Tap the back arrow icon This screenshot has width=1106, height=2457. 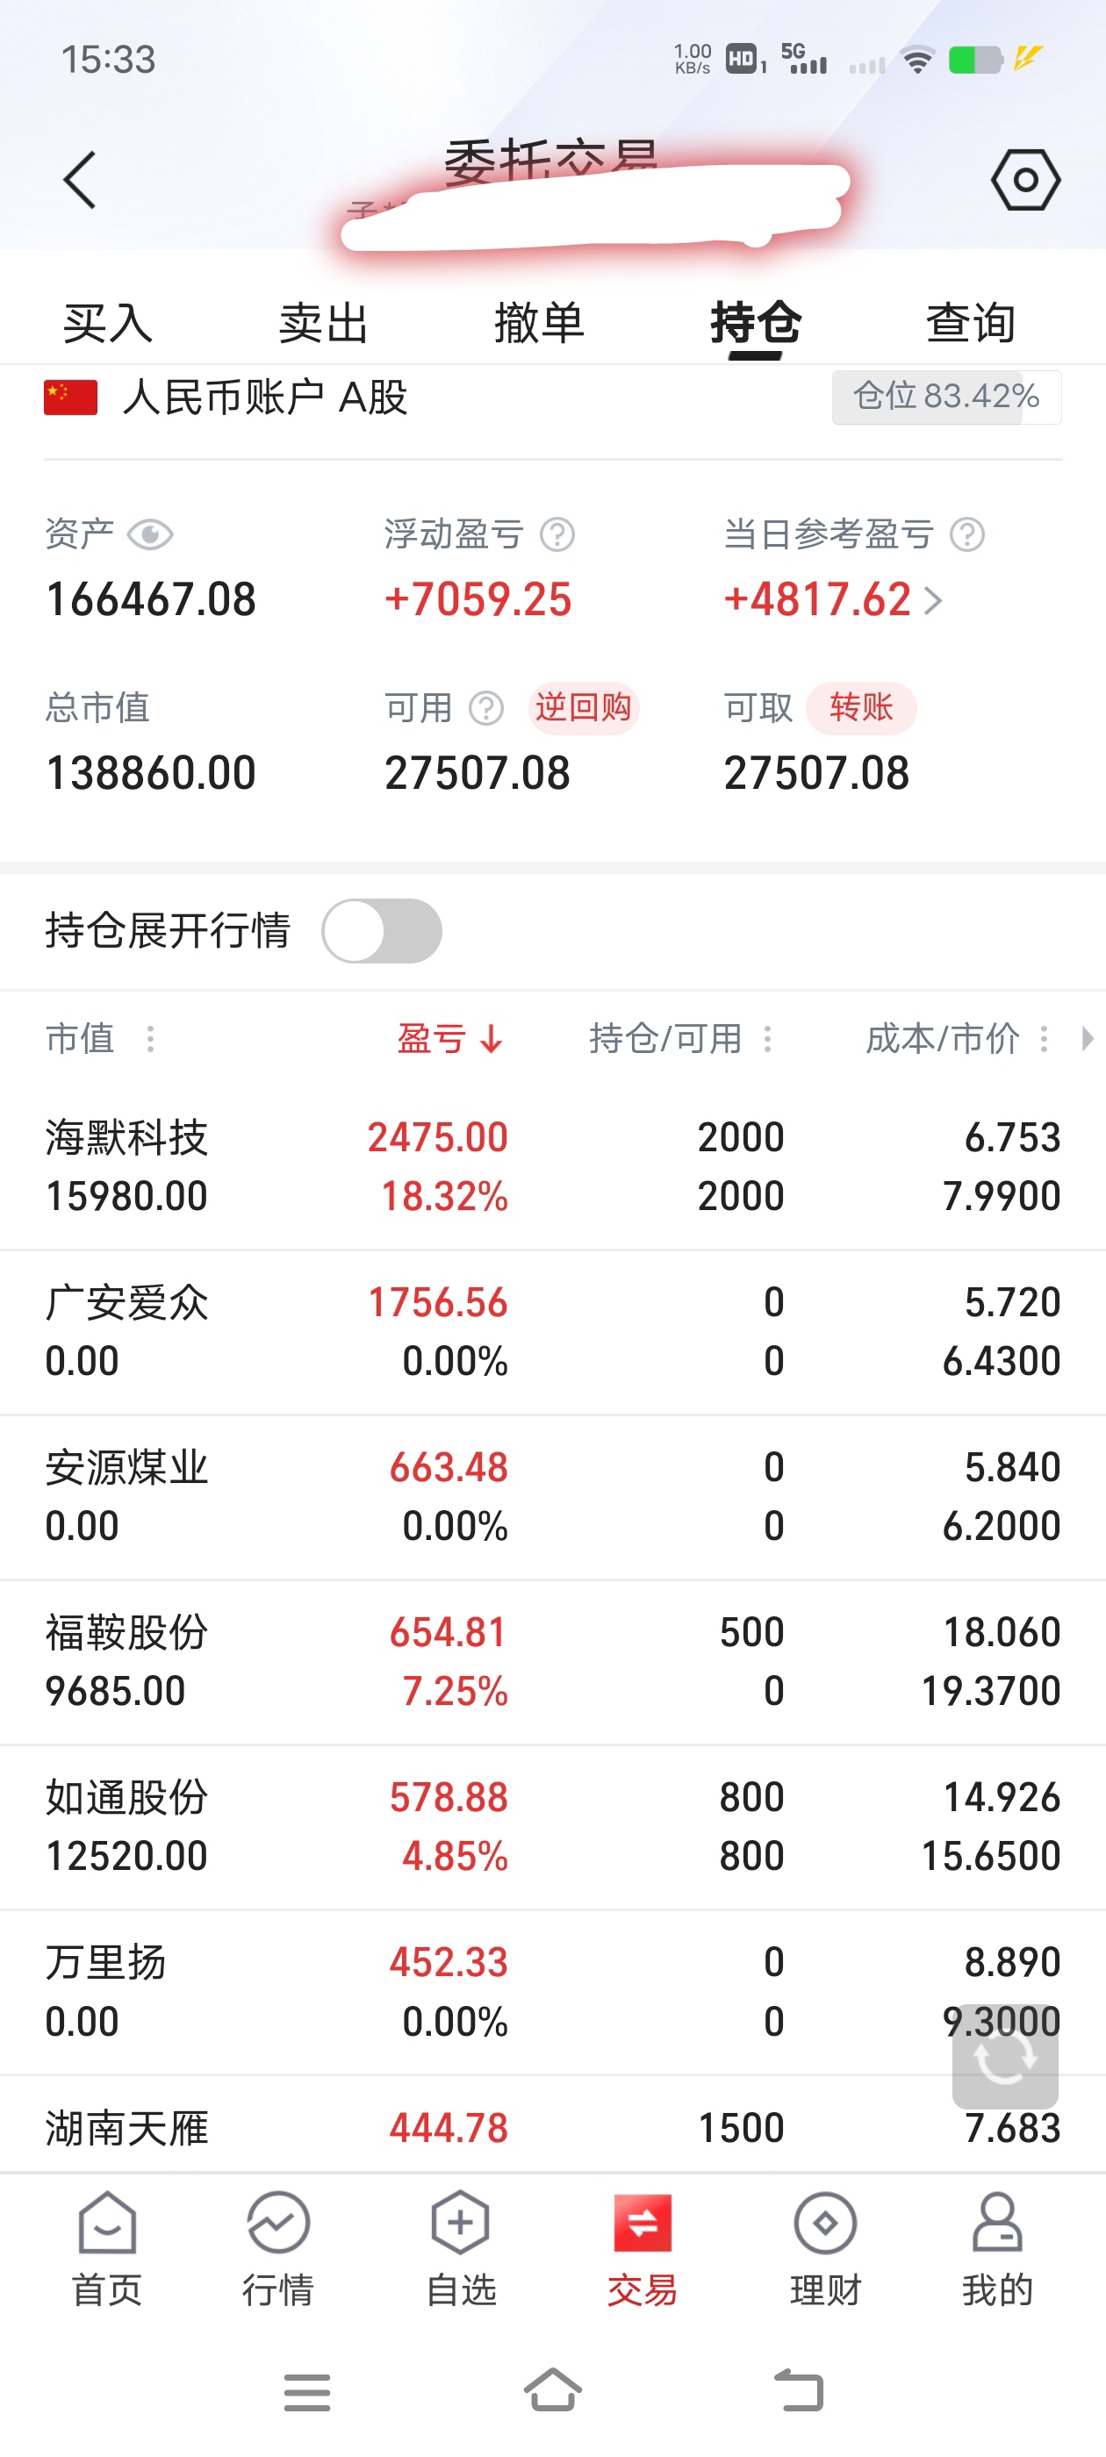point(80,179)
